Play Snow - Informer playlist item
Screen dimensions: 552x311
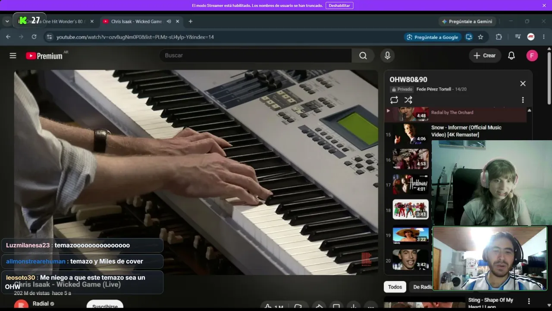pyautogui.click(x=466, y=131)
